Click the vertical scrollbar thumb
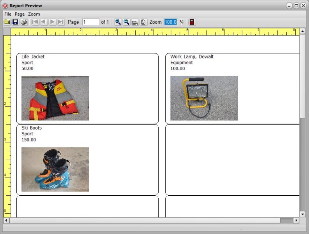This screenshot has width=309, height=234. pos(302,76)
